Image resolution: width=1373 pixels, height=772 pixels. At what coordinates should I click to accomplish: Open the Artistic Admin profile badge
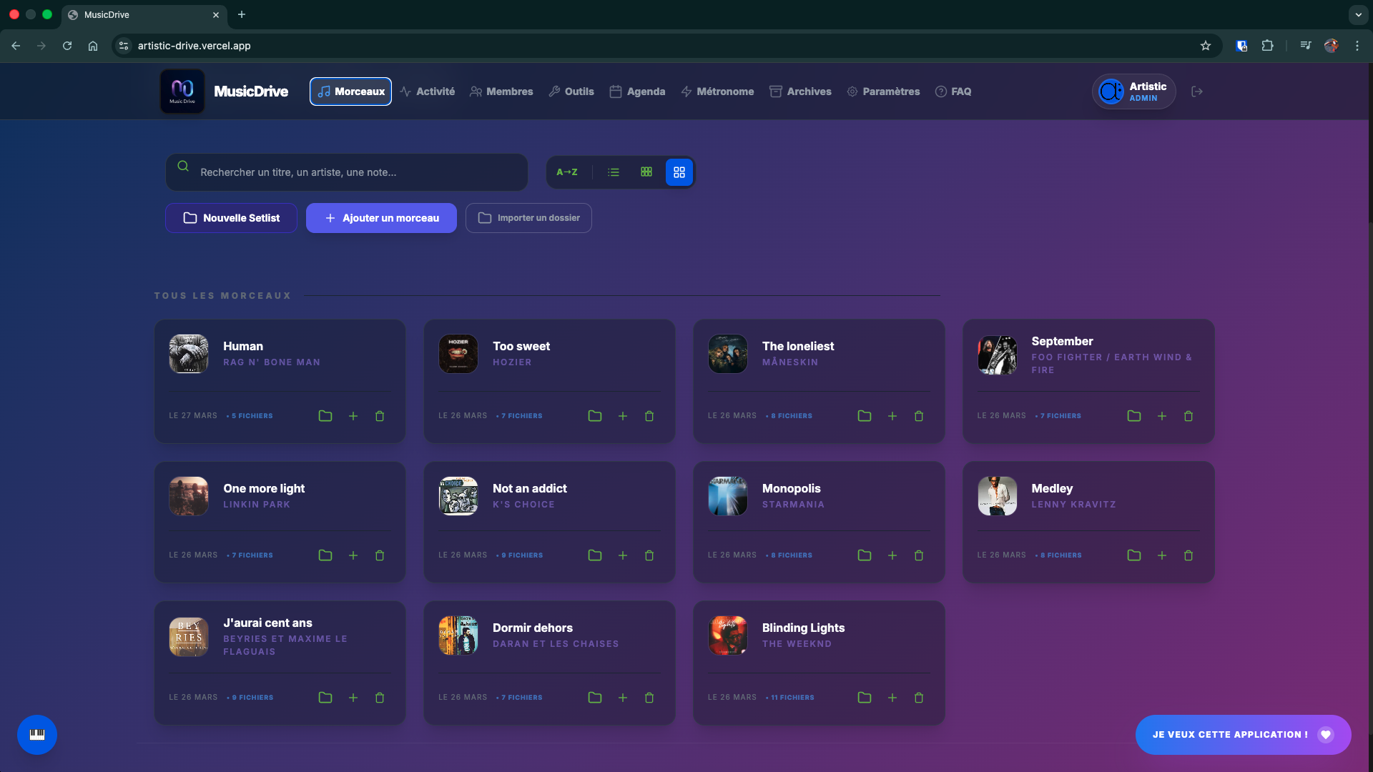pyautogui.click(x=1133, y=91)
